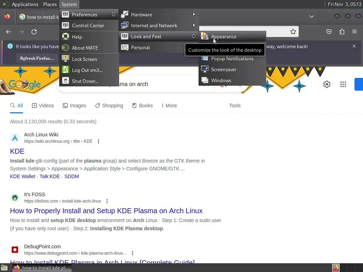Click the Lock Screen monitor icon
363x272 pixels.
pyautogui.click(x=66, y=59)
